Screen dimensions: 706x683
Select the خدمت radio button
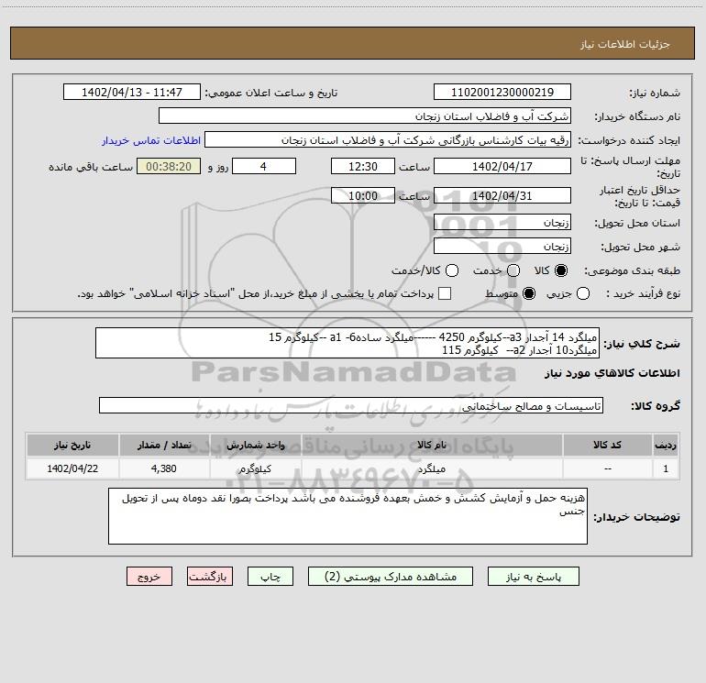513,270
